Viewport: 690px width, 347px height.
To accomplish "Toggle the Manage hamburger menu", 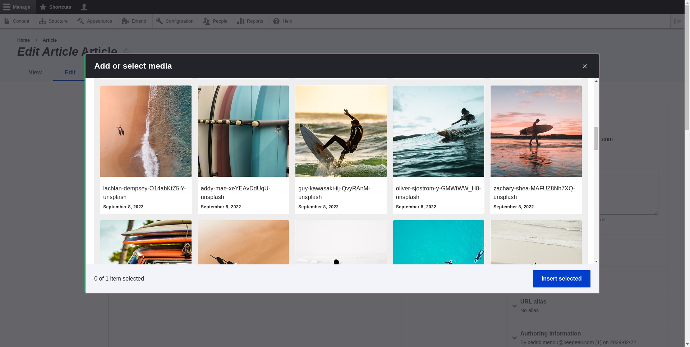I will coord(18,7).
